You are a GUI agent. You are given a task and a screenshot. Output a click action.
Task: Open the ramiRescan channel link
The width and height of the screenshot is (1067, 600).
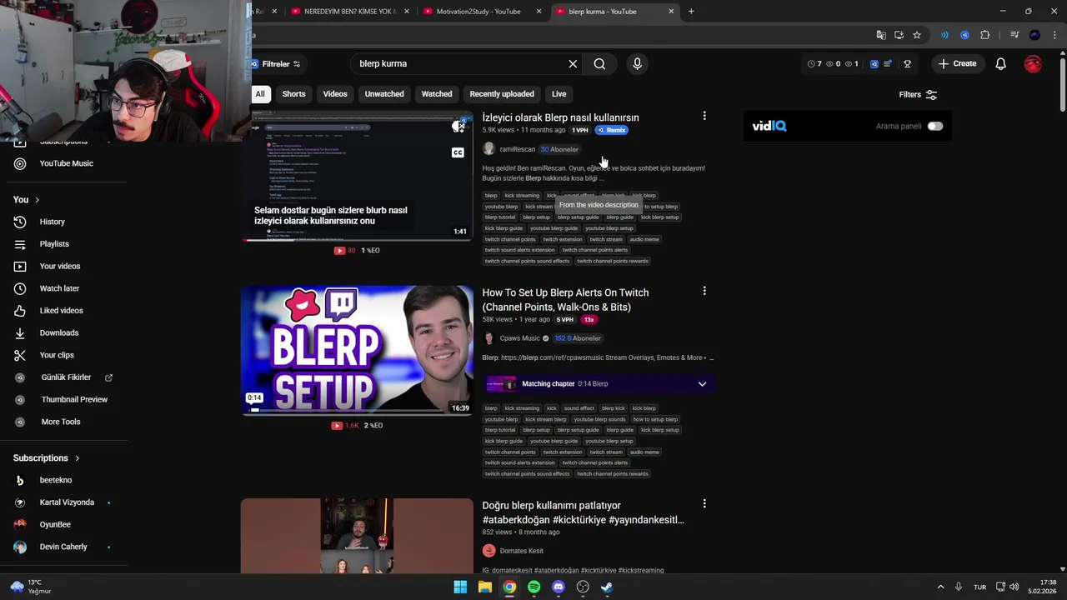click(x=517, y=149)
